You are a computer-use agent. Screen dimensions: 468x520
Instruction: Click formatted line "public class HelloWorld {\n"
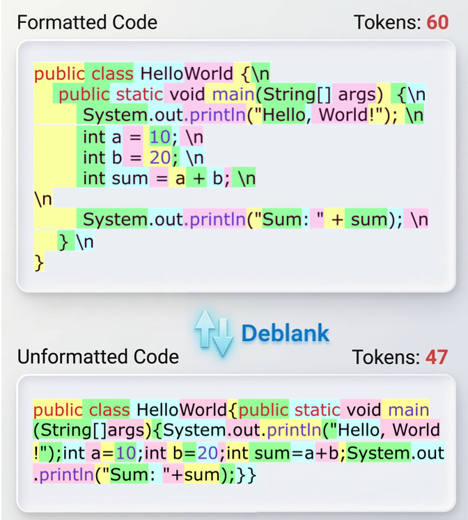(152, 73)
